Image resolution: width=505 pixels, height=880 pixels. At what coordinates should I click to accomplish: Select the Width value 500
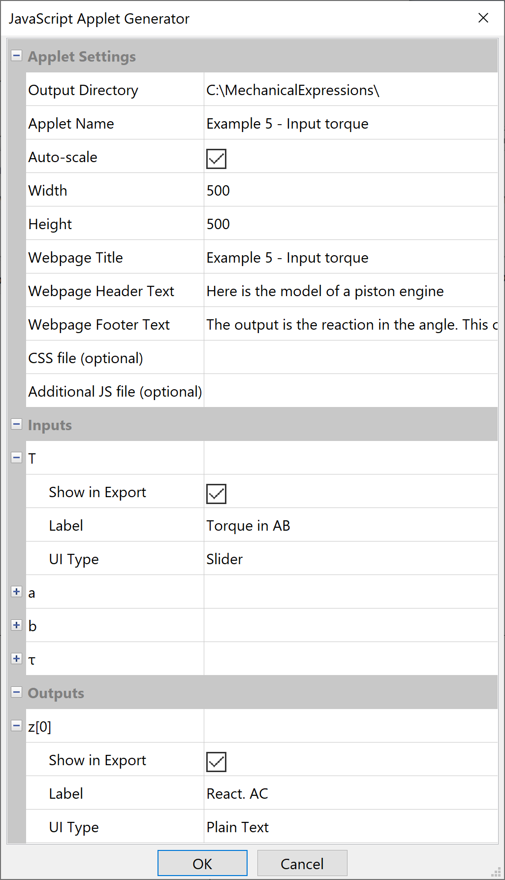(350, 191)
